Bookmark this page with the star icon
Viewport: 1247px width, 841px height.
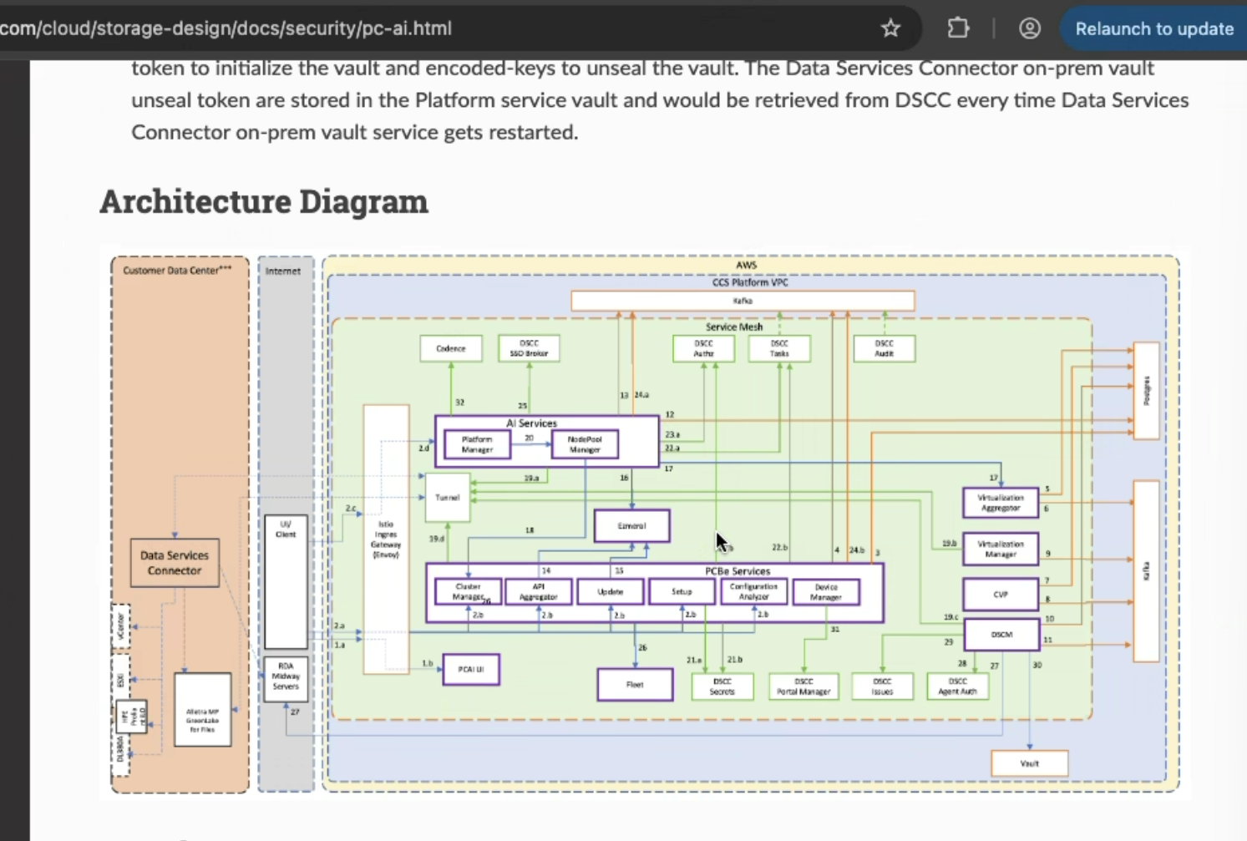click(890, 28)
